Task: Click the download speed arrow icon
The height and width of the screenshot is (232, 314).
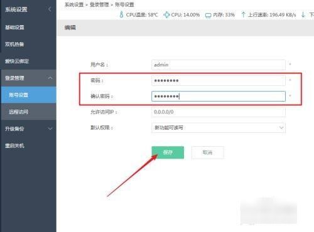Action: point(303,14)
